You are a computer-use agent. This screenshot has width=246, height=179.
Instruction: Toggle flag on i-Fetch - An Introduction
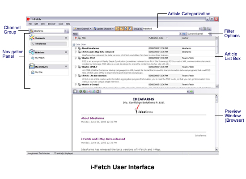[76, 76]
